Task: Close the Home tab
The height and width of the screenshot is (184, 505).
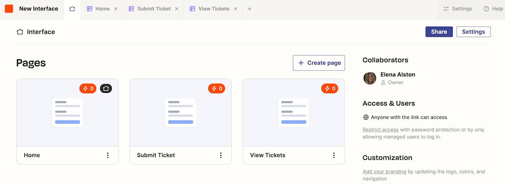Action: [x=116, y=9]
